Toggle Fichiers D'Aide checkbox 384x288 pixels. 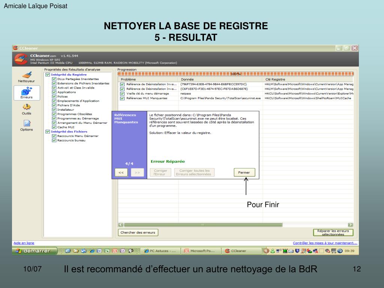click(x=54, y=105)
